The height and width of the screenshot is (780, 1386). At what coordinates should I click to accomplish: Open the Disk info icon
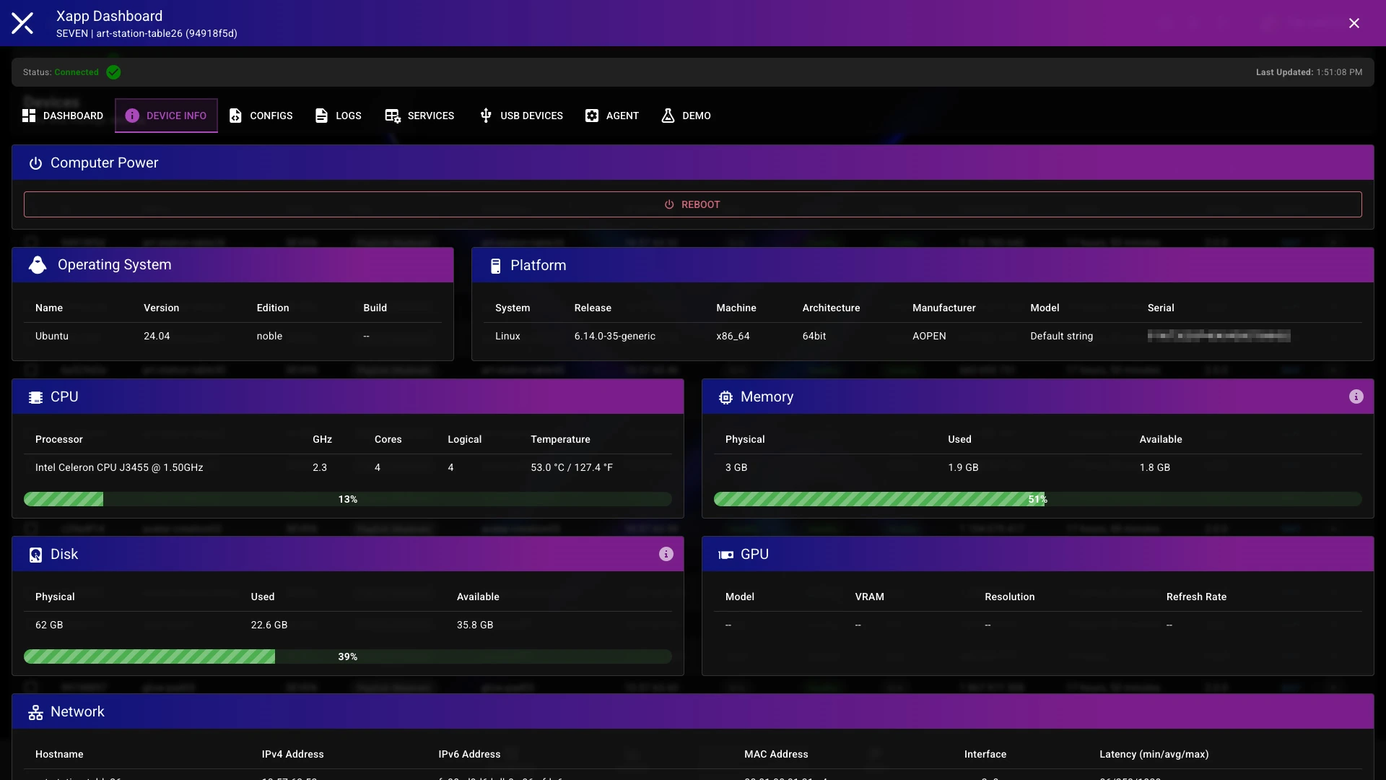click(x=666, y=554)
